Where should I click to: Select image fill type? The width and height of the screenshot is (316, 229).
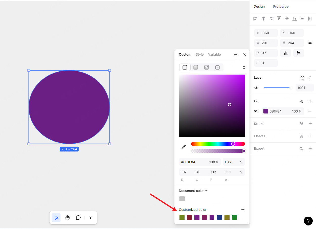[207, 67]
